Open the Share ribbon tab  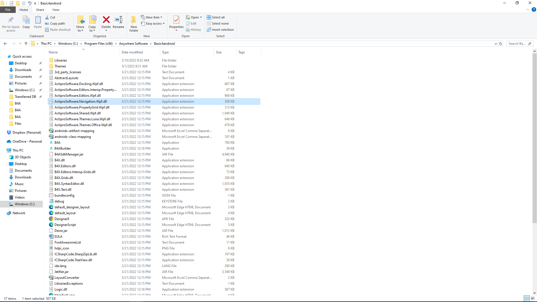pyautogui.click(x=40, y=10)
